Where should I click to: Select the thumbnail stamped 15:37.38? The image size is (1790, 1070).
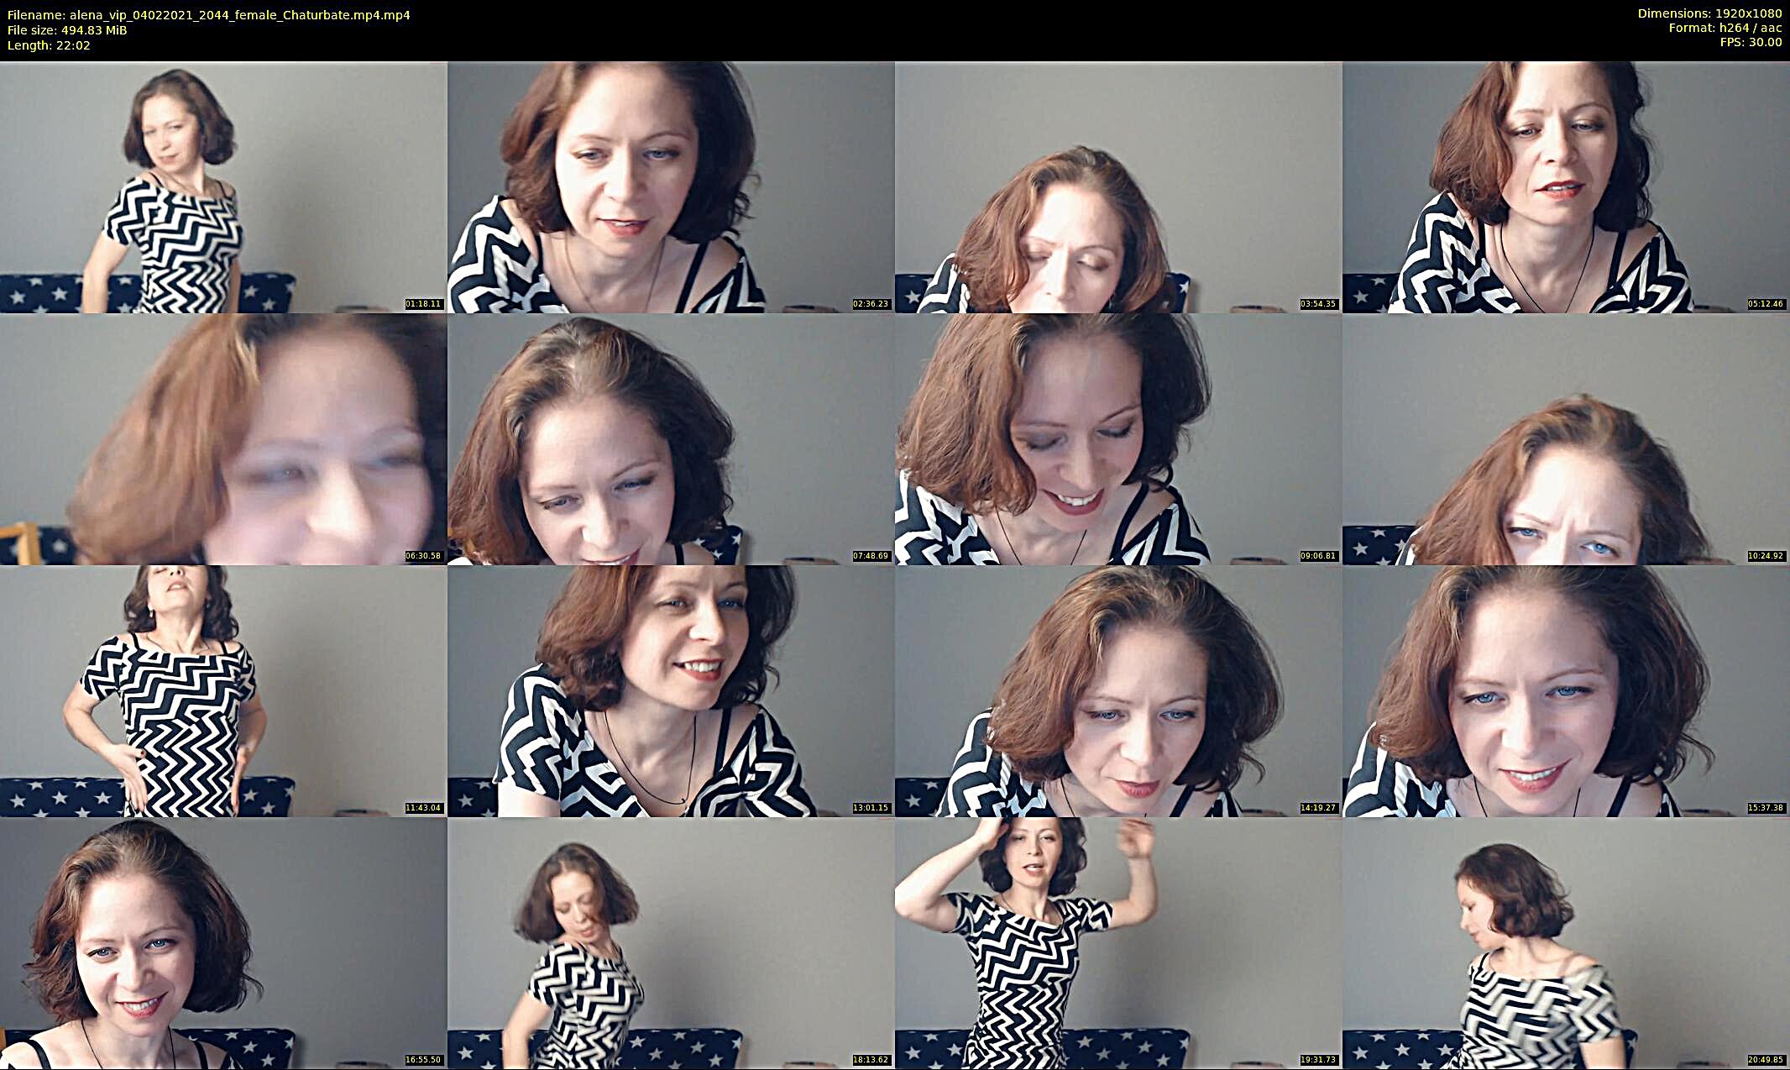(1566, 690)
